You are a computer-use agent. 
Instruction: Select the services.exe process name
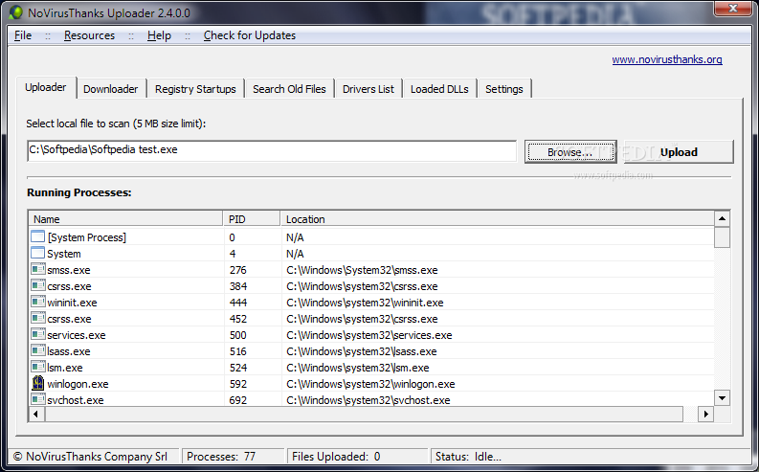point(77,335)
